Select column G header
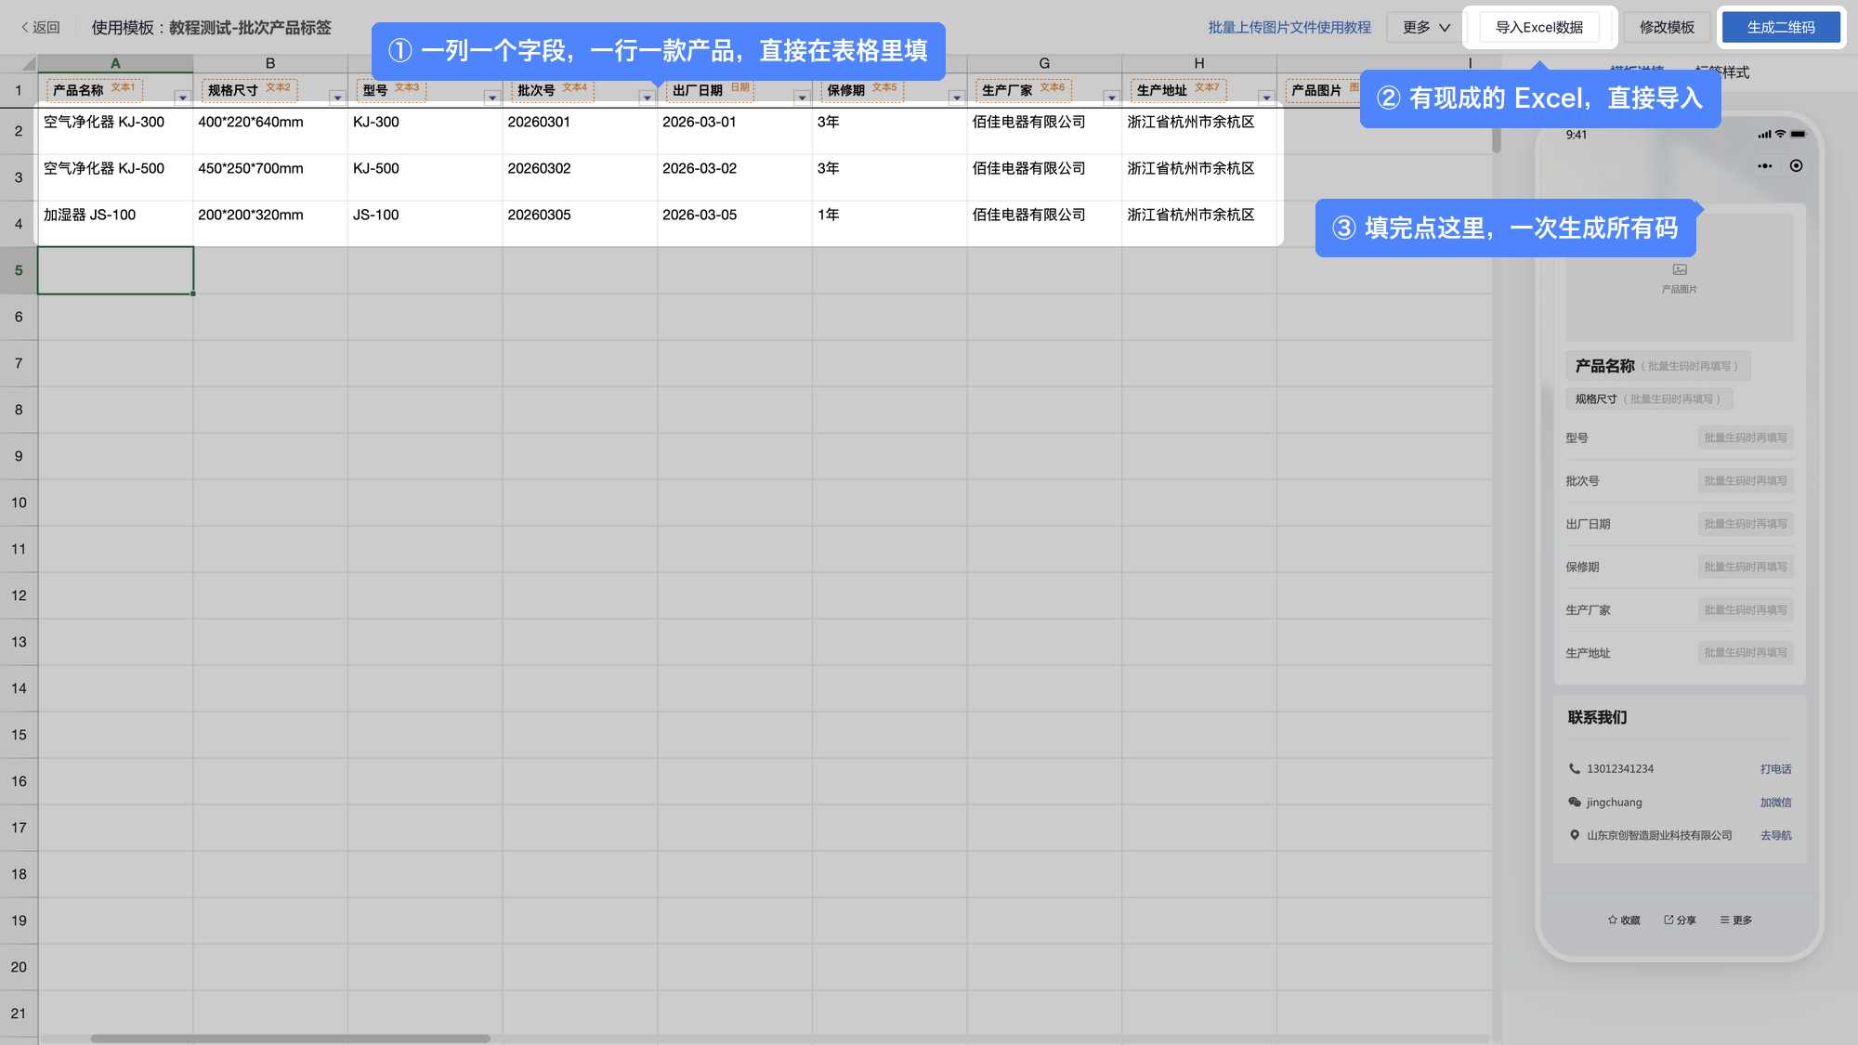This screenshot has height=1045, width=1858. [1044, 63]
